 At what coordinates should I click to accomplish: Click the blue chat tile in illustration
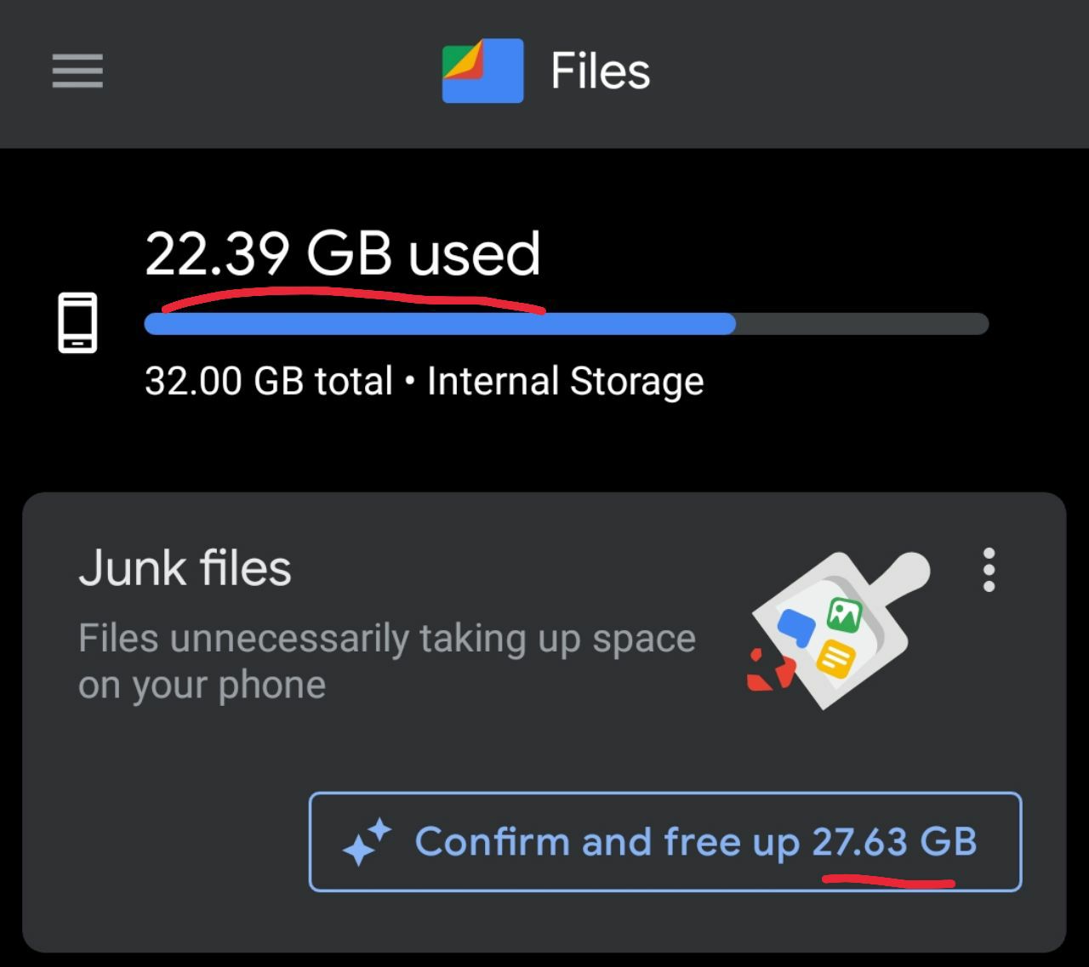click(x=796, y=628)
